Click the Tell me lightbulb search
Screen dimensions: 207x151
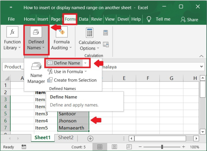point(159,19)
